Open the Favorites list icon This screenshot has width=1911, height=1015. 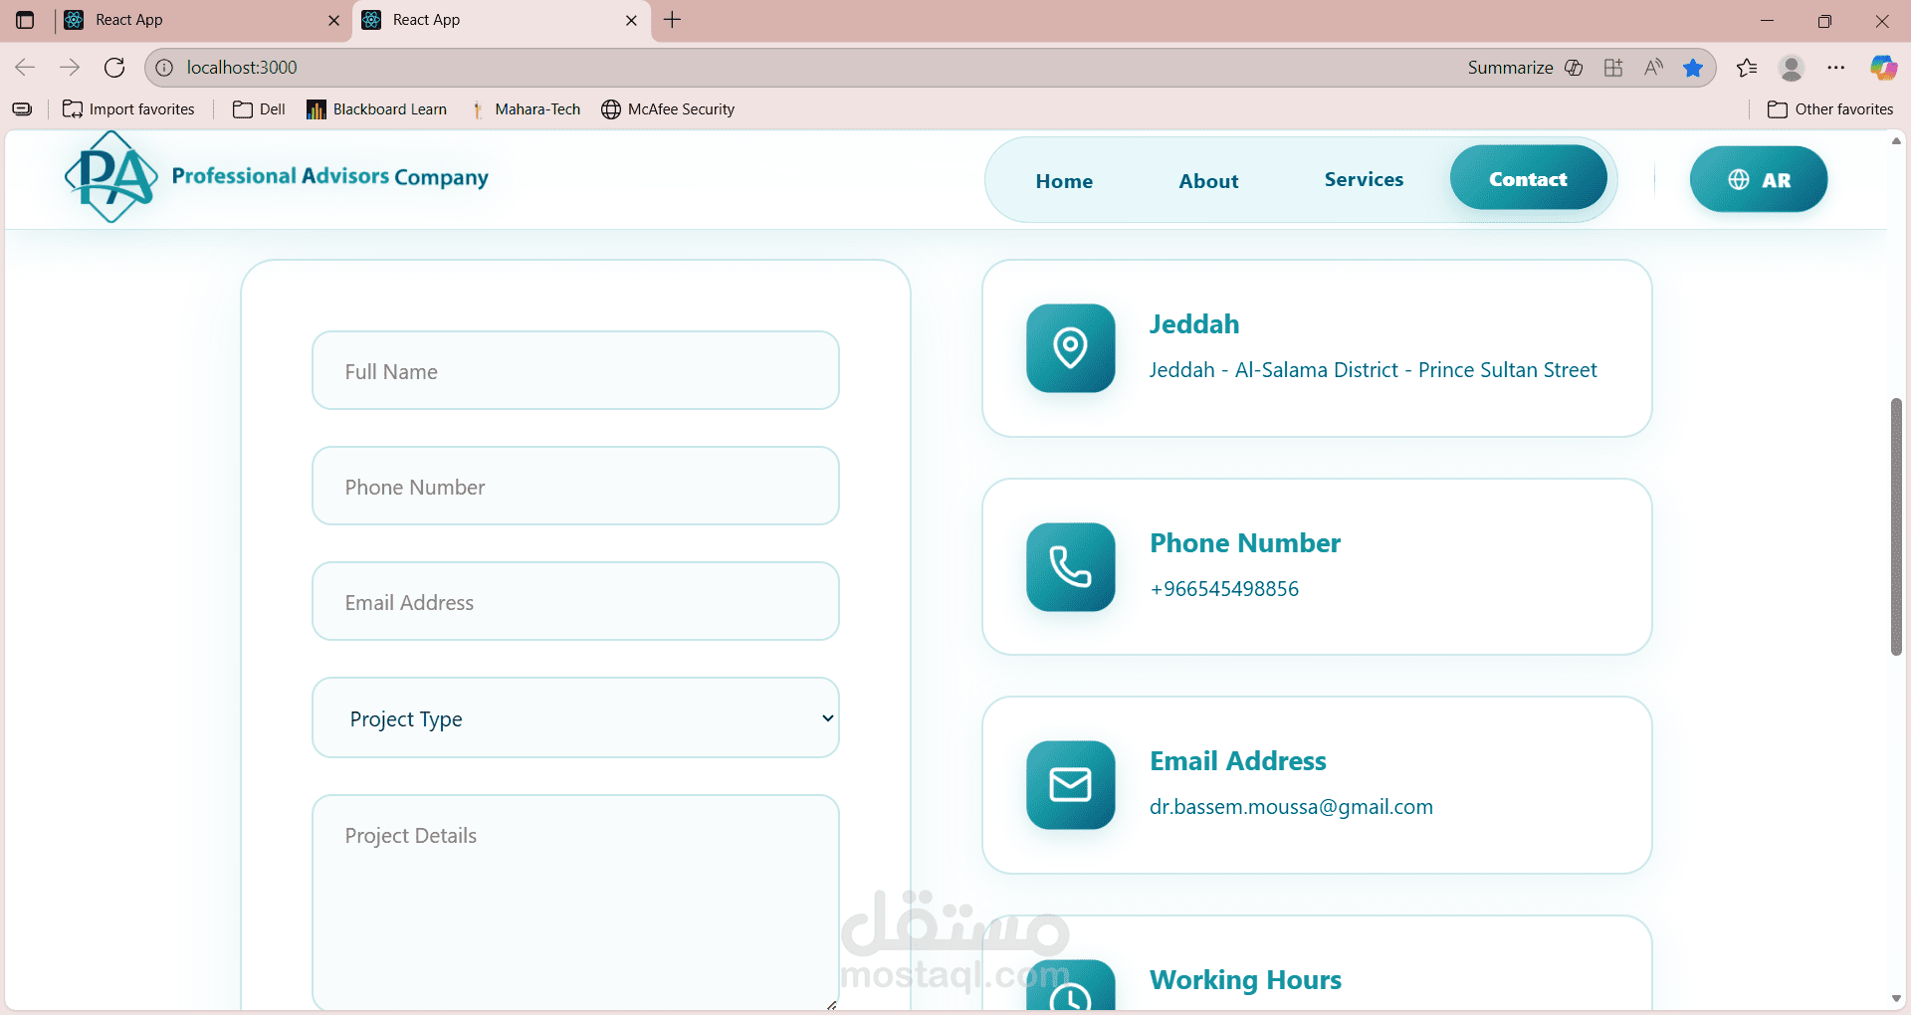[1747, 67]
